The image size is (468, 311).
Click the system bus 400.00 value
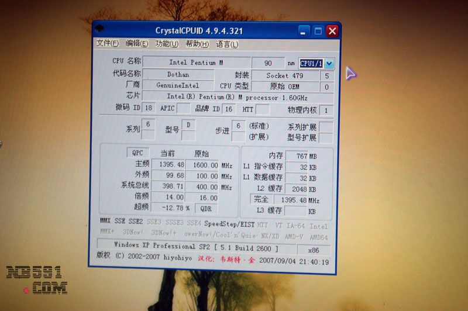tap(202, 186)
